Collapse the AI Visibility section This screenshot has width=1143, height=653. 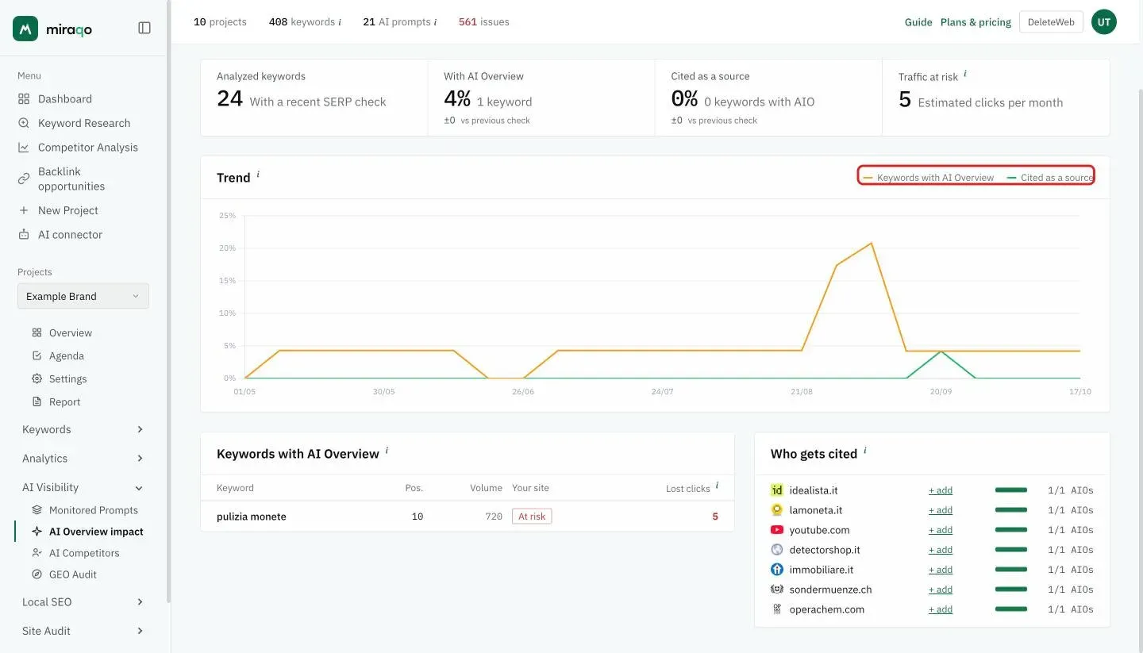tap(83, 488)
